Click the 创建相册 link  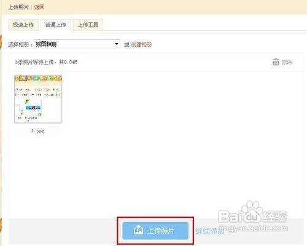point(141,44)
